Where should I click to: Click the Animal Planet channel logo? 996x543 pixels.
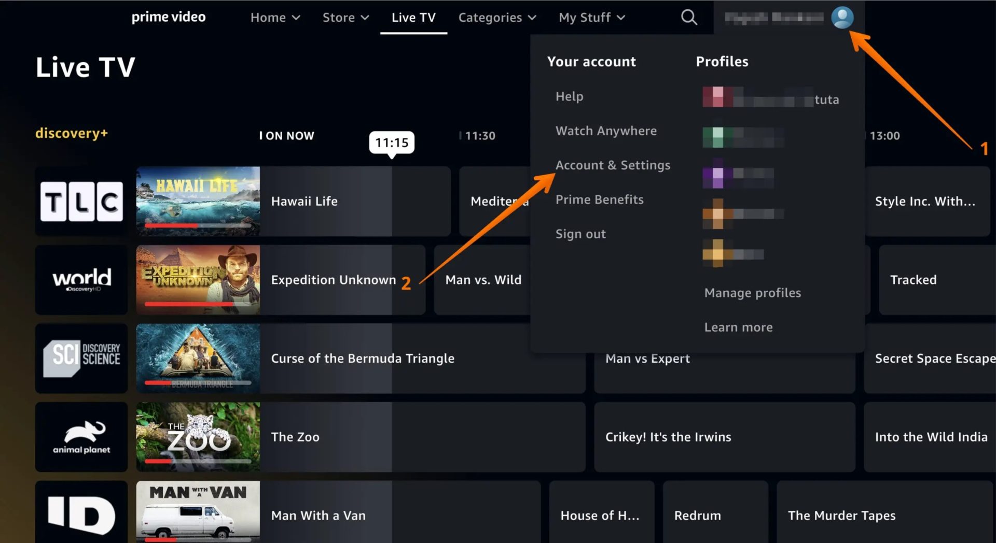[x=81, y=437]
